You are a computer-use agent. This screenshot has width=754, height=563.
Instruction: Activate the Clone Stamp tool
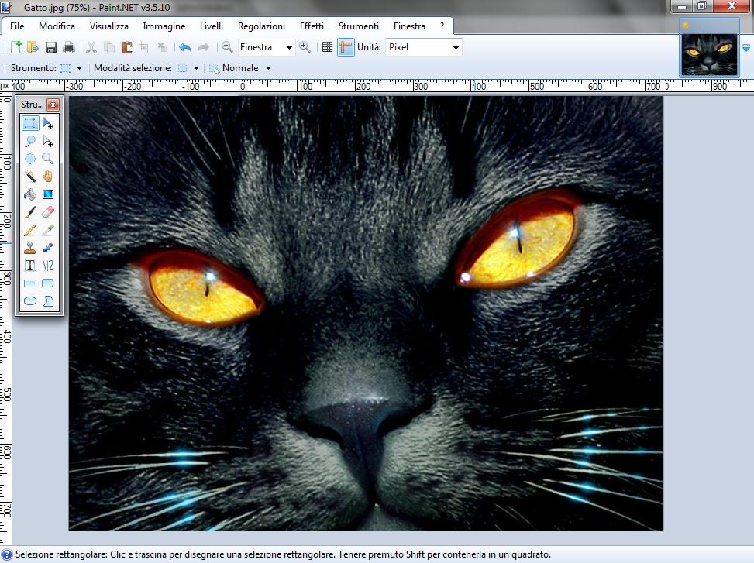(x=30, y=248)
